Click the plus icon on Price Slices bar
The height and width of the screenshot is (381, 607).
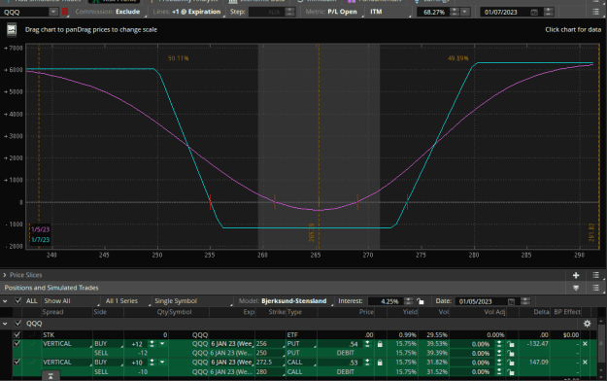pos(576,275)
